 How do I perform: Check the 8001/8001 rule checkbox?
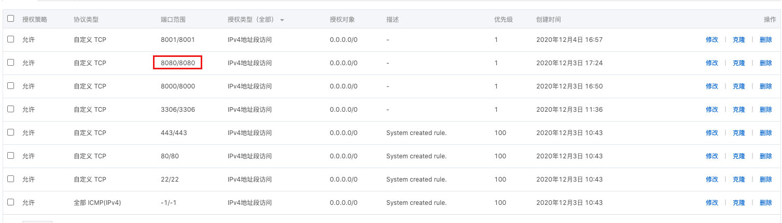tap(11, 39)
